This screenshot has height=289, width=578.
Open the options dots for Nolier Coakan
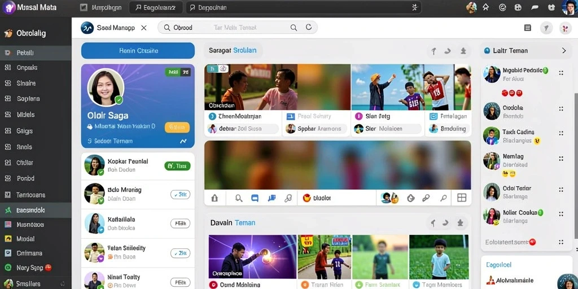[x=561, y=214]
